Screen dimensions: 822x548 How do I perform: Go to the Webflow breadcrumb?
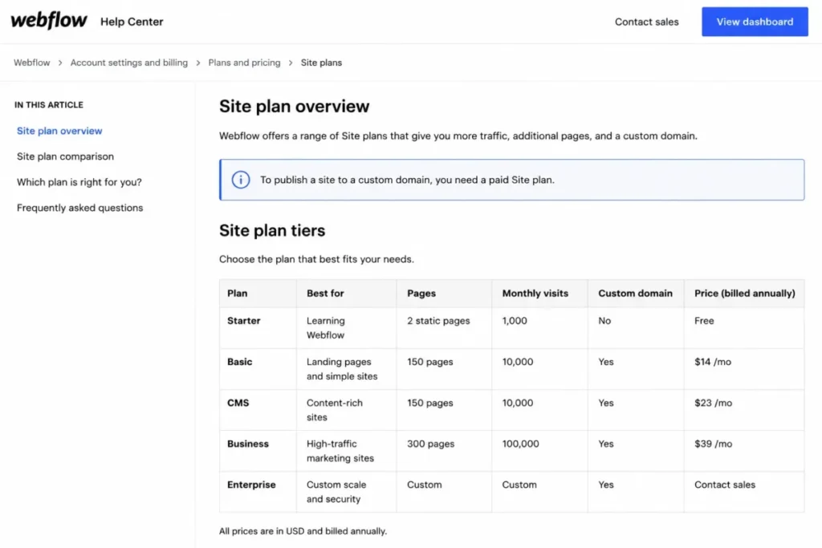(31, 63)
